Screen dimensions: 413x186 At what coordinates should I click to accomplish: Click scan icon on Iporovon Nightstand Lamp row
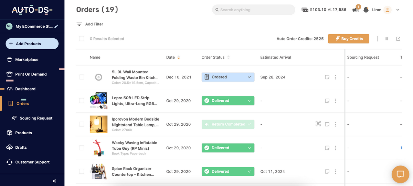pyautogui.click(x=318, y=124)
